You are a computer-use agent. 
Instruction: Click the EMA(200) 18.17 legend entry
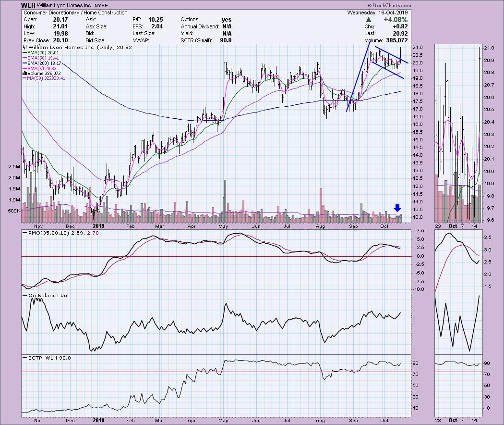tap(44, 63)
